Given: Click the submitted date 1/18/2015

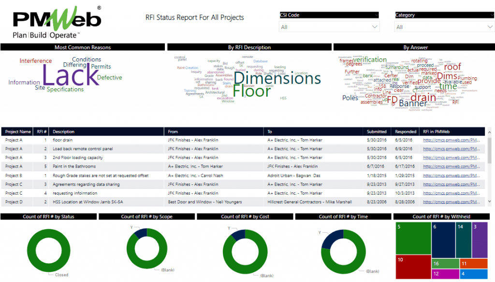Looking at the screenshot, I should [x=377, y=176].
